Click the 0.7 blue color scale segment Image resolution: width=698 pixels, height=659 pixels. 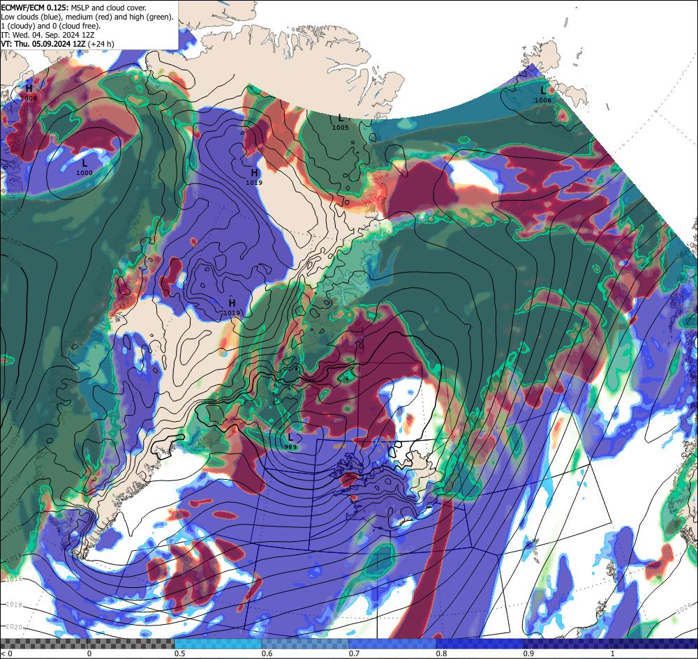click(392, 644)
